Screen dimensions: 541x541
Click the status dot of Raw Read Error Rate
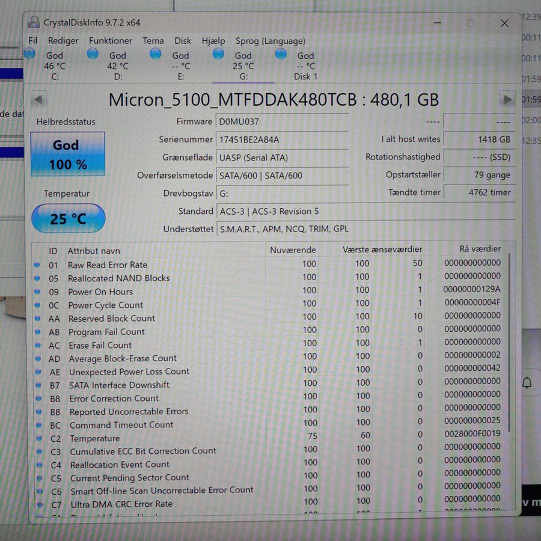click(37, 265)
